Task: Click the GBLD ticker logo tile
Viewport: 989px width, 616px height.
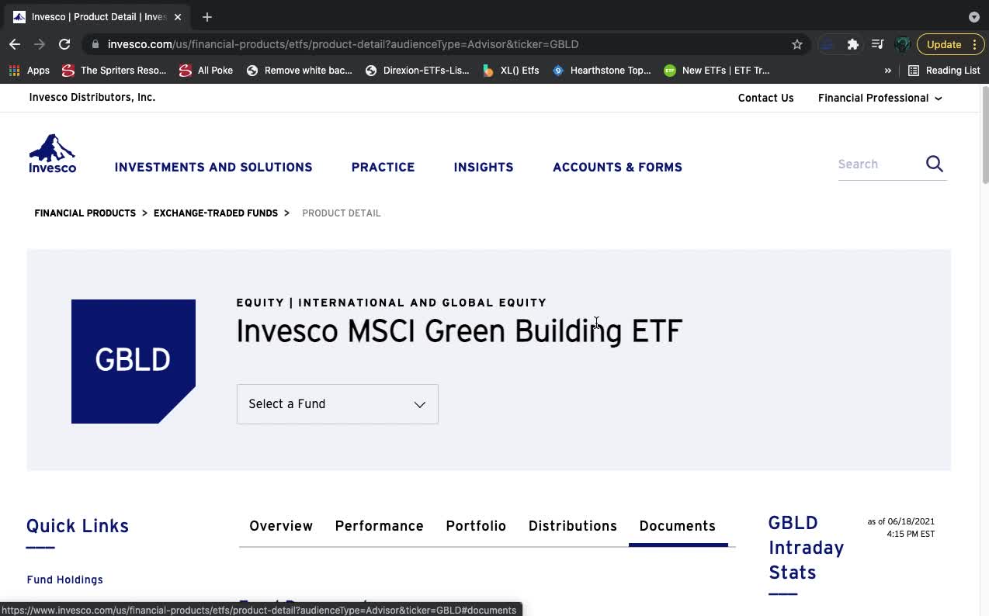Action: coord(134,362)
